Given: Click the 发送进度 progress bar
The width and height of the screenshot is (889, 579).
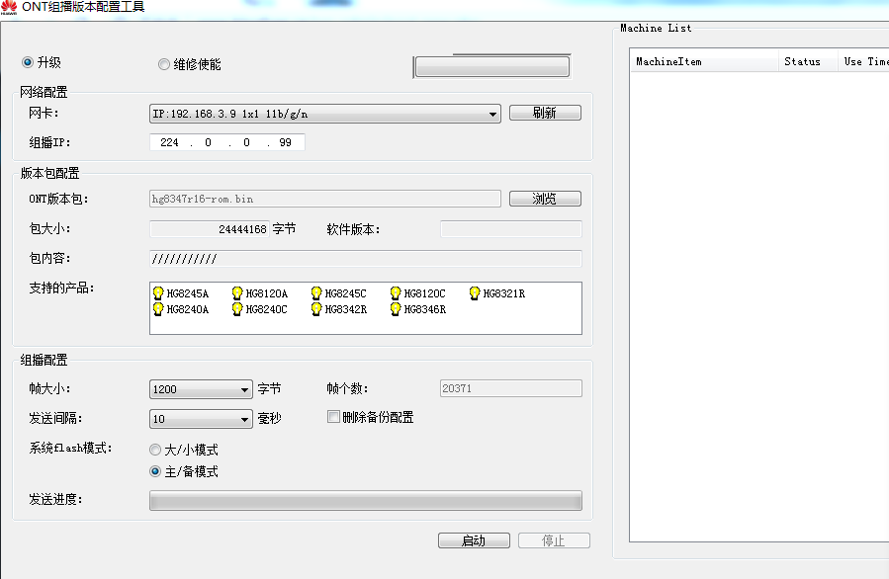Looking at the screenshot, I should click(366, 500).
